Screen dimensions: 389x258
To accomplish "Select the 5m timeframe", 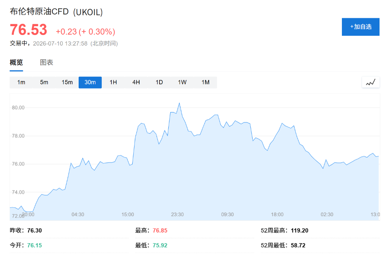I will click(44, 82).
